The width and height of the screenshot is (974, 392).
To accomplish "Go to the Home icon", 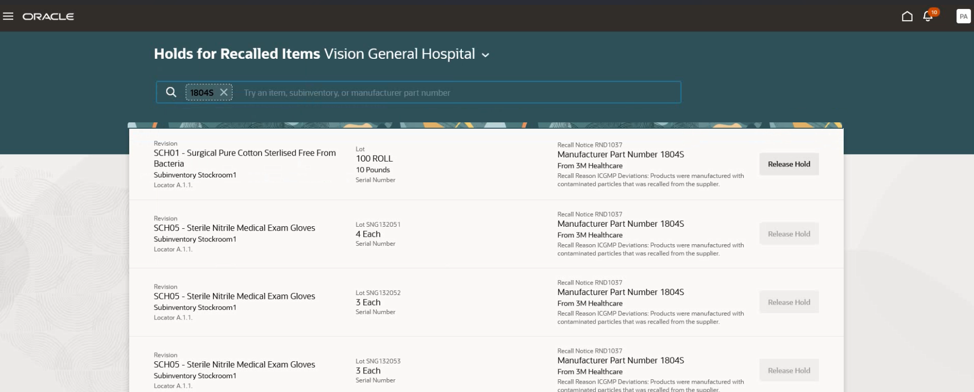I will coord(907,16).
